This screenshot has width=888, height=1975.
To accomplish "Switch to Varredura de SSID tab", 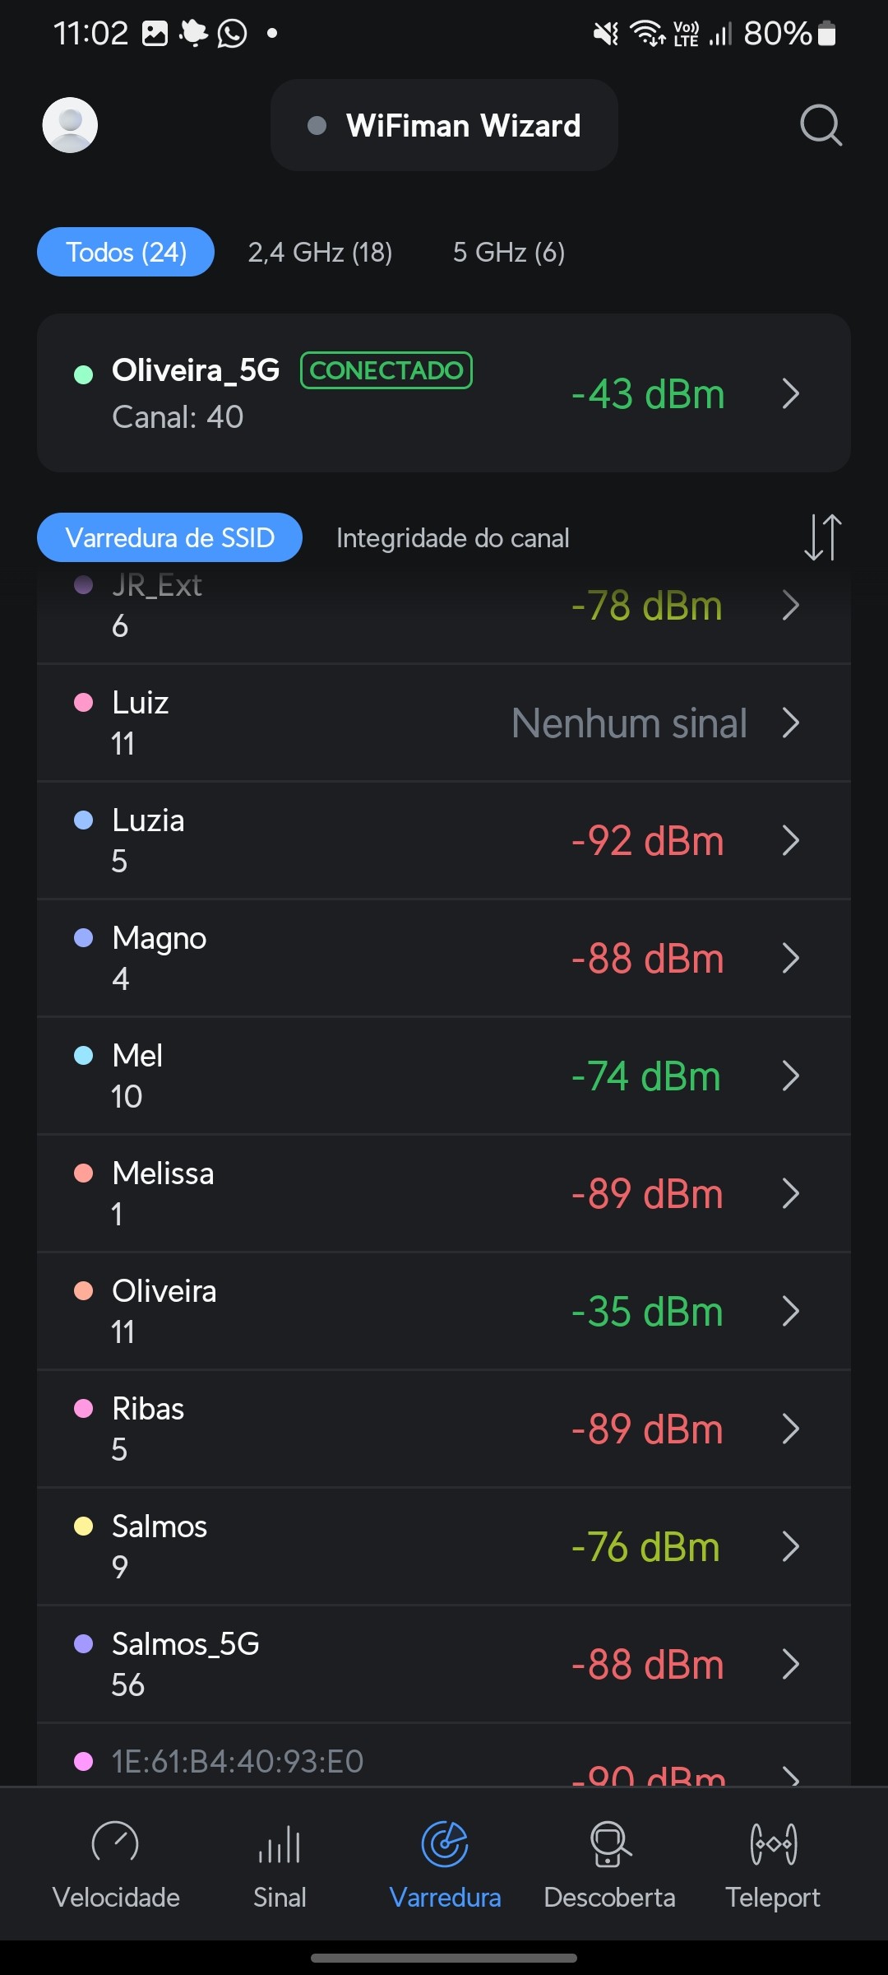I will coord(169,537).
